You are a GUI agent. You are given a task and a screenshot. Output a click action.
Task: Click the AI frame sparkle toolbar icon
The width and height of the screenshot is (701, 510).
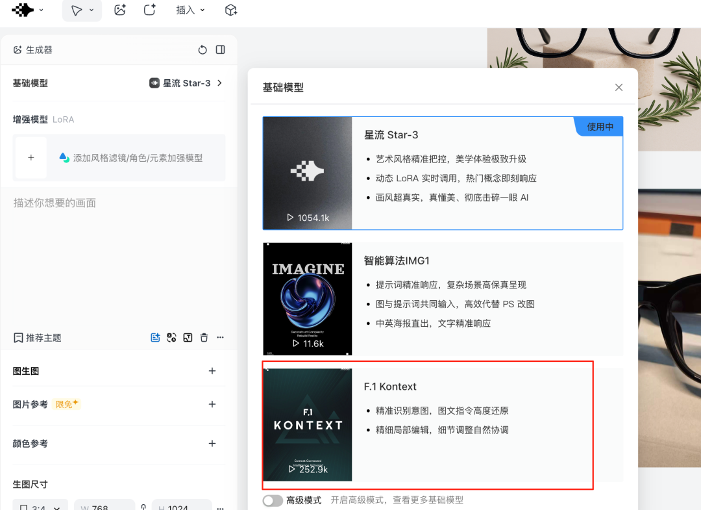[149, 10]
